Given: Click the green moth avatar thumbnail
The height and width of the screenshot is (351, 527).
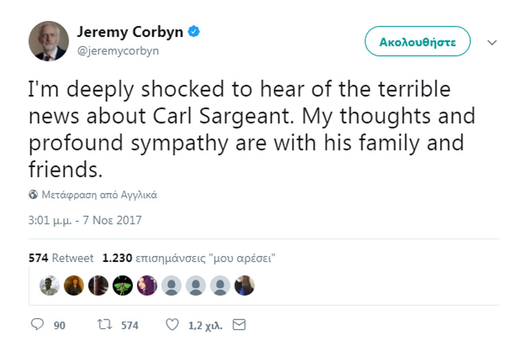Looking at the screenshot, I should click(x=123, y=285).
